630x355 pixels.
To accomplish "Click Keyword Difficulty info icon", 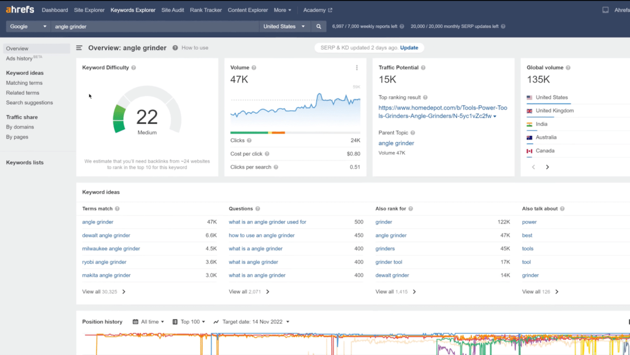I will pos(134,67).
